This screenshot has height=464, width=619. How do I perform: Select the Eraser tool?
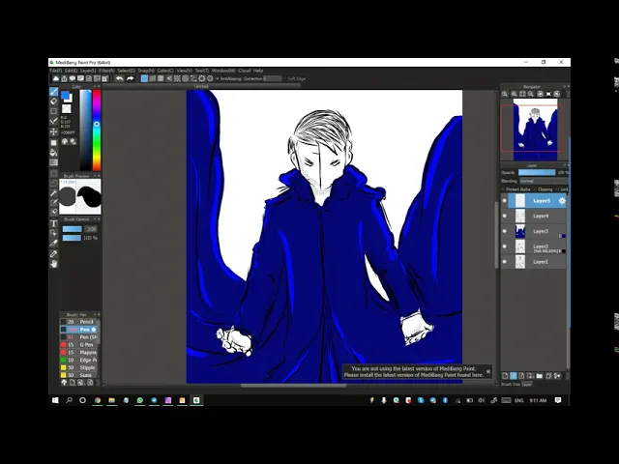54,101
